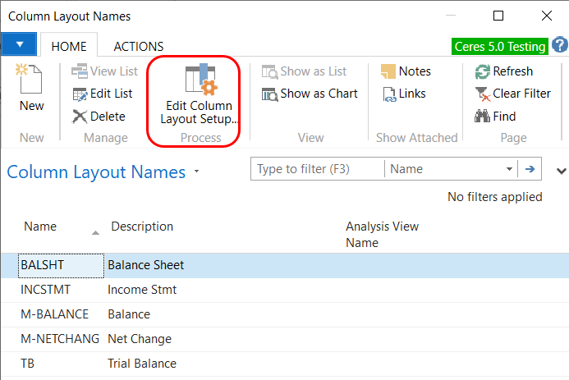This screenshot has height=380, width=569.
Task: Click the Type to filter box
Action: point(316,170)
